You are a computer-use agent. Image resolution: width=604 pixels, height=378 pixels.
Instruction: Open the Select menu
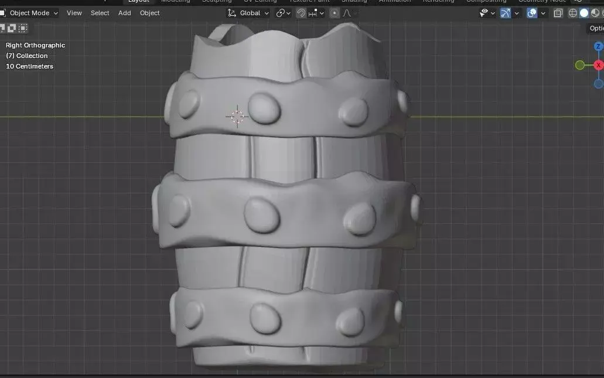[x=100, y=13]
